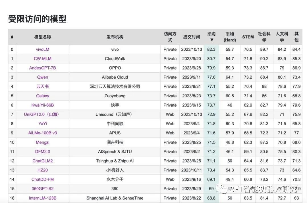The image size is (307, 203).
Task: Select Qwen's 64.1 hard average value
Action: [x=230, y=77]
